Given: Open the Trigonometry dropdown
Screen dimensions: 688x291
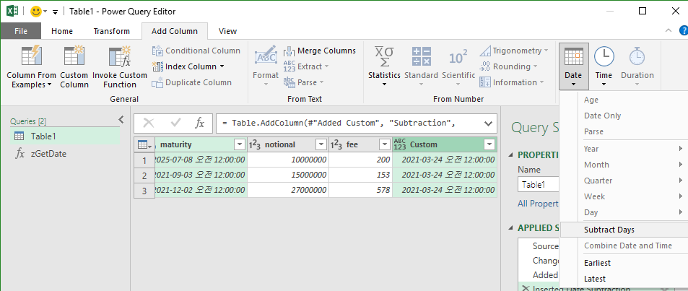Looking at the screenshot, I should (x=514, y=51).
